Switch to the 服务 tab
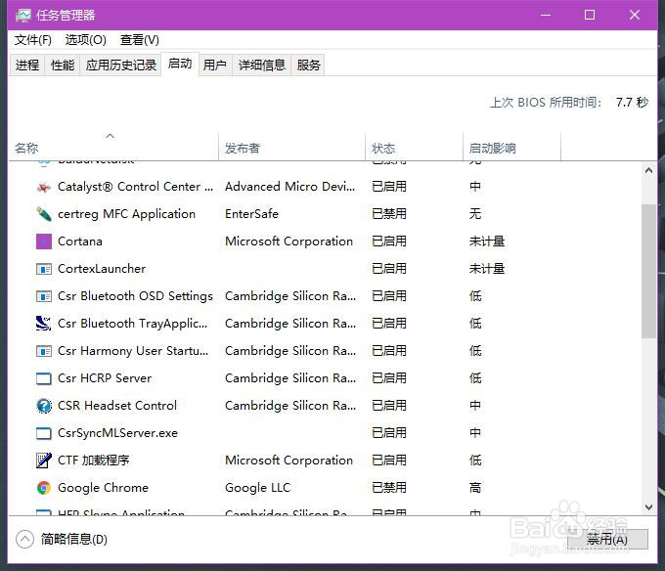This screenshot has width=665, height=571. (x=308, y=65)
